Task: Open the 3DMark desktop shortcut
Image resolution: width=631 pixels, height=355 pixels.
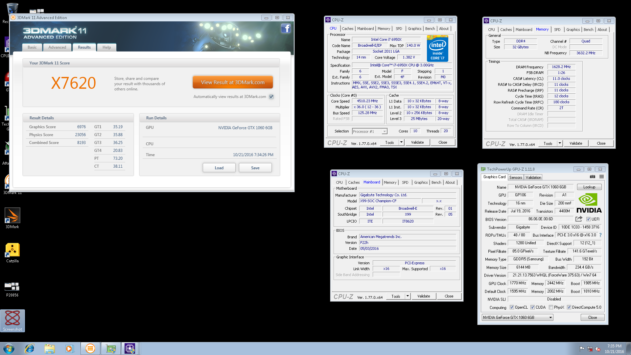Action: tap(12, 218)
